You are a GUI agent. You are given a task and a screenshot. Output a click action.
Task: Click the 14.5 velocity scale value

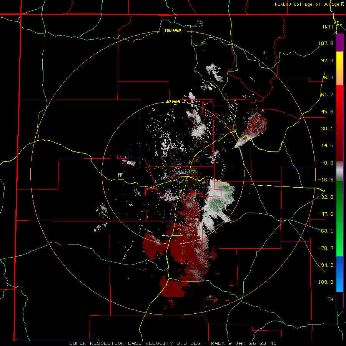327,146
